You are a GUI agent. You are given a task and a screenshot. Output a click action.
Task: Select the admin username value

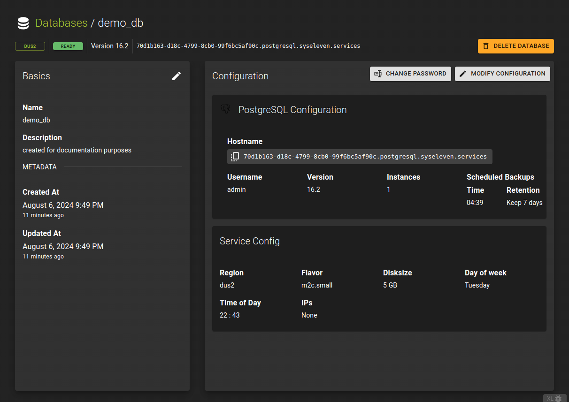pos(237,190)
